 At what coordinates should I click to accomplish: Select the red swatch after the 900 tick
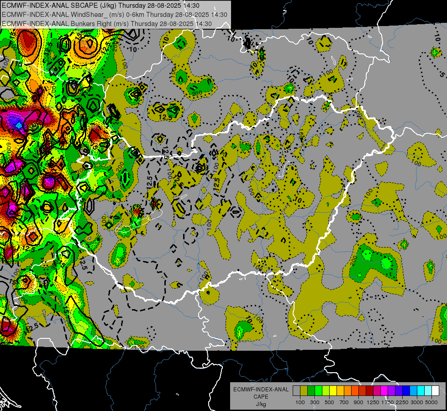pyautogui.click(x=363, y=390)
